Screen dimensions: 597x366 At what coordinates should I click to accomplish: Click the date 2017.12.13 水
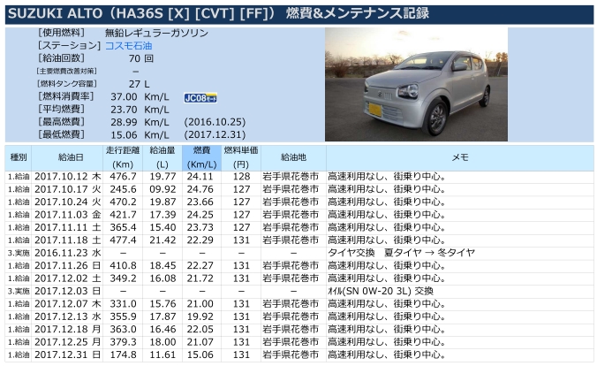click(x=68, y=316)
